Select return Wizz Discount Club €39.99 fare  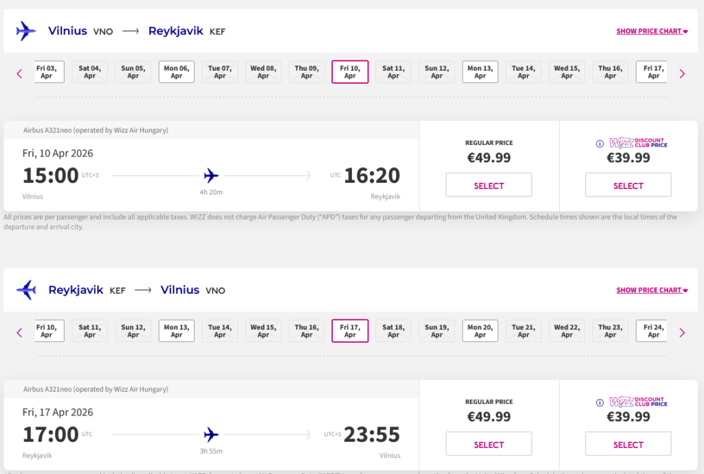click(x=628, y=444)
